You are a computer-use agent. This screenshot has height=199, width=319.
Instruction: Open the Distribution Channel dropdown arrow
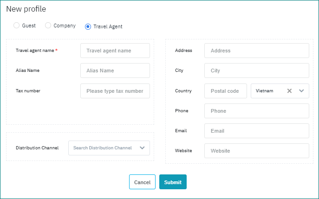pyautogui.click(x=142, y=148)
